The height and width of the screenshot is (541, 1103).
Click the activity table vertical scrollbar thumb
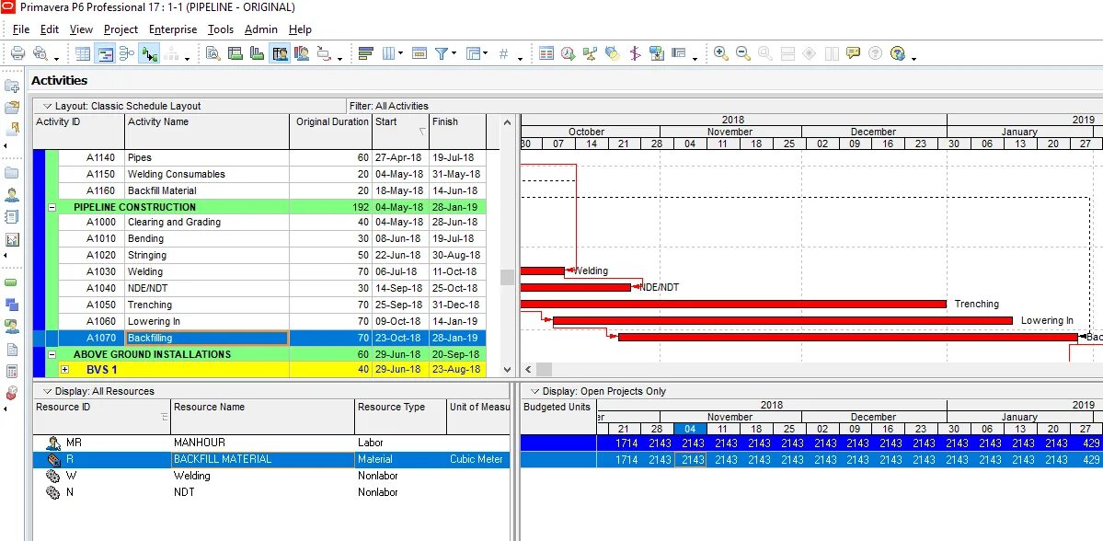tap(507, 277)
